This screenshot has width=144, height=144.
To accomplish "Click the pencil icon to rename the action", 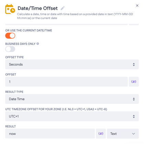I will [63, 8].
